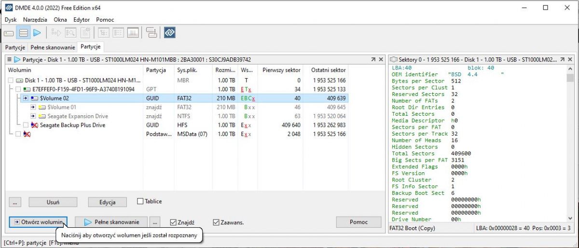Click the directory tree view toolbar icon
Viewport: 579px width, 248px height.
coord(104,33)
